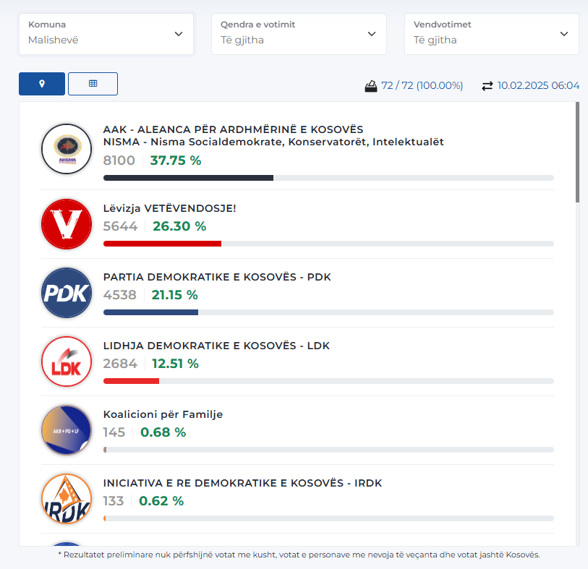Viewport: 588px width, 569px height.
Task: Click the results list vertical scrollbar
Action: pyautogui.click(x=577, y=152)
